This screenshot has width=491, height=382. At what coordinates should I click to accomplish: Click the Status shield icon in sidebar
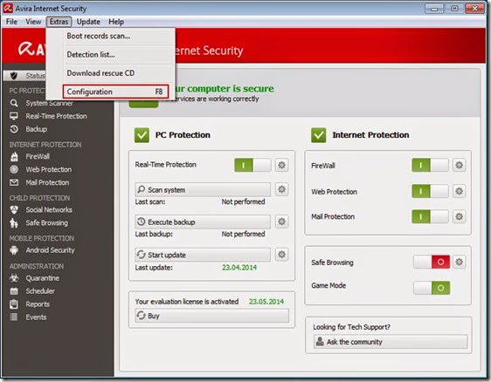(13, 75)
